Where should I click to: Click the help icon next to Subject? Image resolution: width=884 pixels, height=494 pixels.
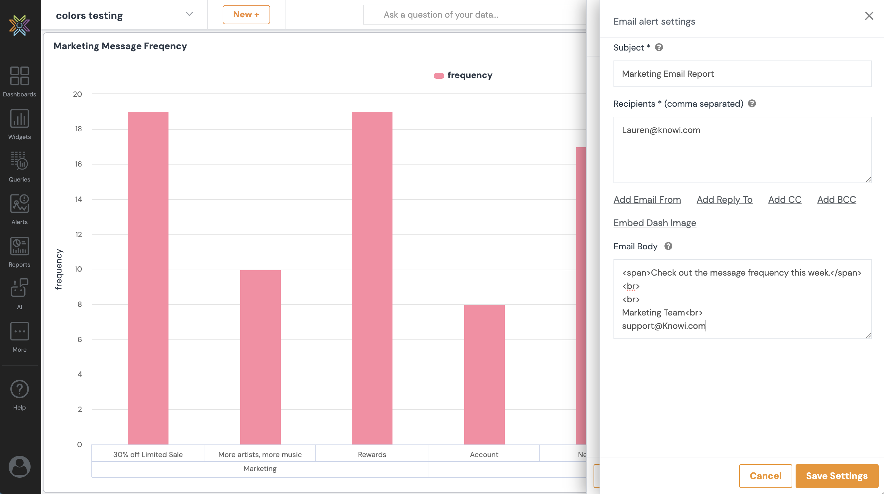point(659,48)
